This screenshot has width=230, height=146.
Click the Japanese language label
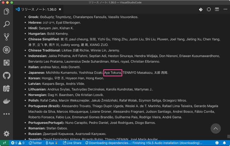37,73
